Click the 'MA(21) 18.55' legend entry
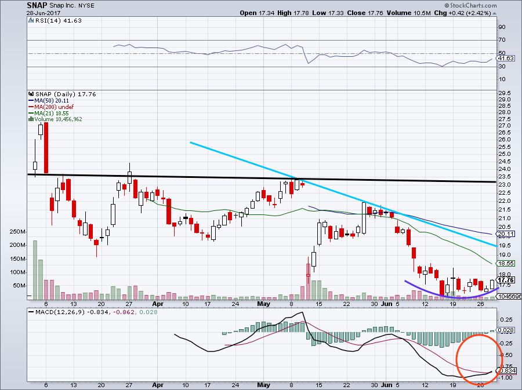 point(52,113)
